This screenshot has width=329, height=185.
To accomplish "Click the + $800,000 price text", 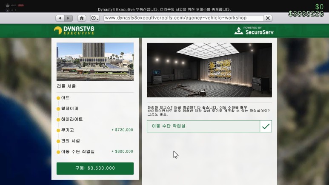I will (x=122, y=151).
